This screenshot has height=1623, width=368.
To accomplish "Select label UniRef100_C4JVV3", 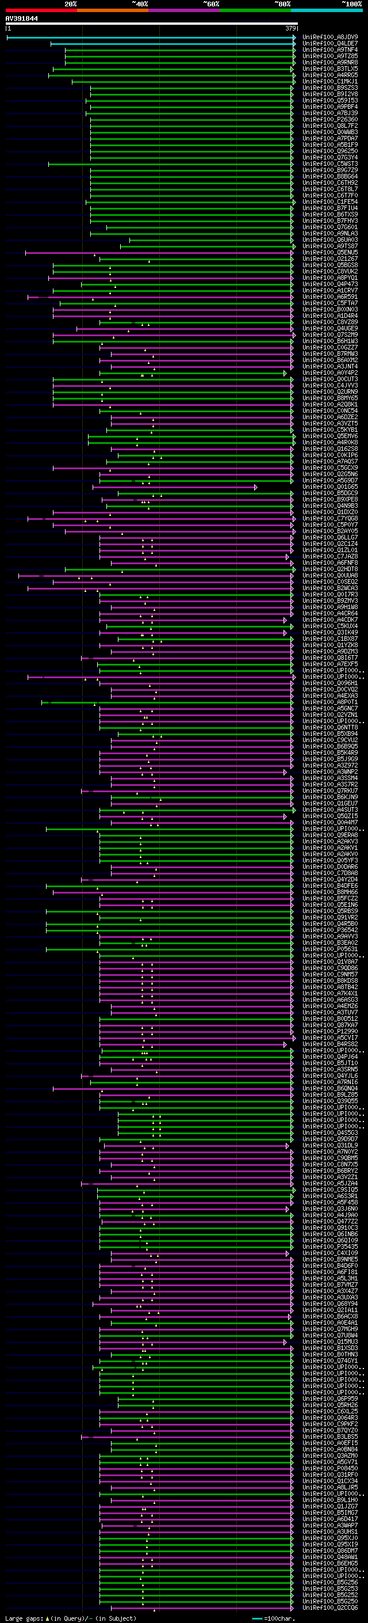I will 330,386.
